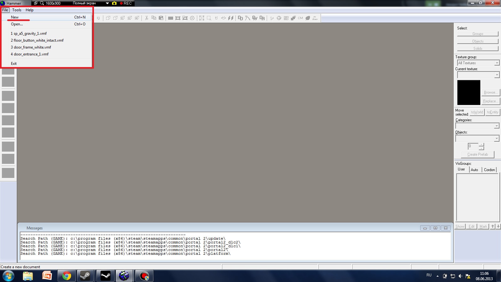Click the scissors Cut icon in toolbar
Image resolution: width=501 pixels, height=282 pixels.
coord(146,18)
